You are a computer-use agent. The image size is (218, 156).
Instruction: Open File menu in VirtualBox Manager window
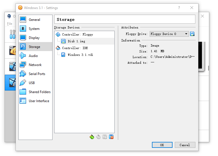pyautogui.click(x=10, y=24)
